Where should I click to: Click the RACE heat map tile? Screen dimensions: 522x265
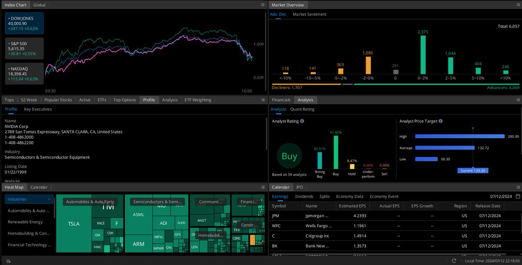click(100, 223)
